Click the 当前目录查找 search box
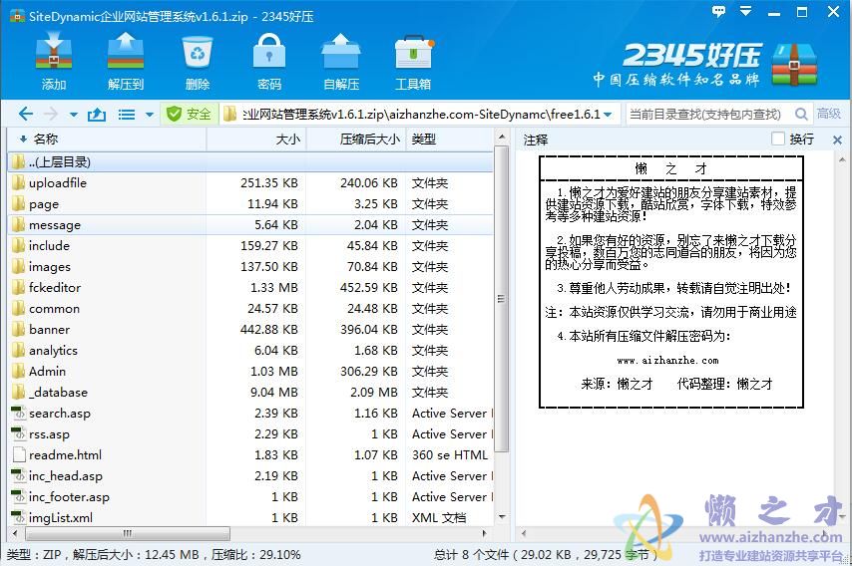This screenshot has height=566, width=852. pos(708,114)
